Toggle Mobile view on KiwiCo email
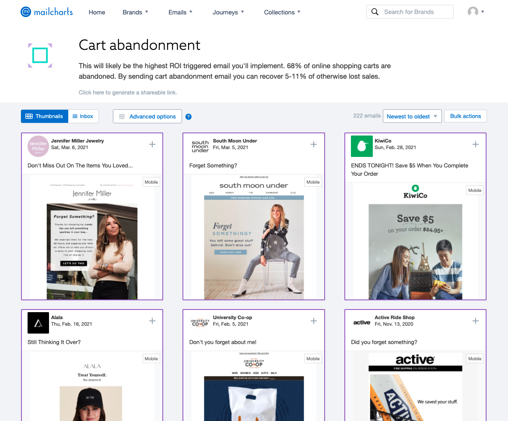Image resolution: width=508 pixels, height=421 pixels. [x=475, y=191]
